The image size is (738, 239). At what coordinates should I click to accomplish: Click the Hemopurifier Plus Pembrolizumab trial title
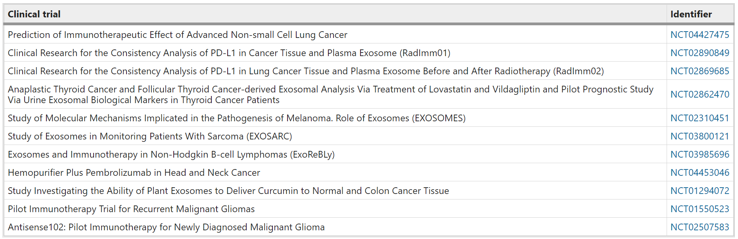[x=134, y=173]
